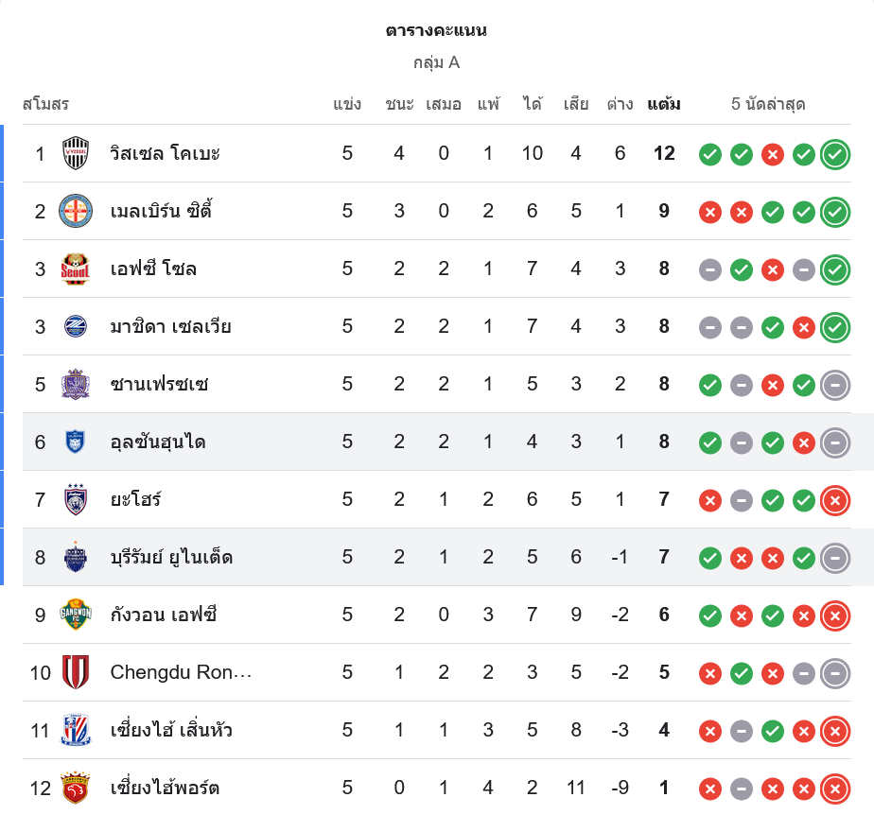Click the Buriram United club logo
The height and width of the screenshot is (832, 874).
click(x=76, y=557)
